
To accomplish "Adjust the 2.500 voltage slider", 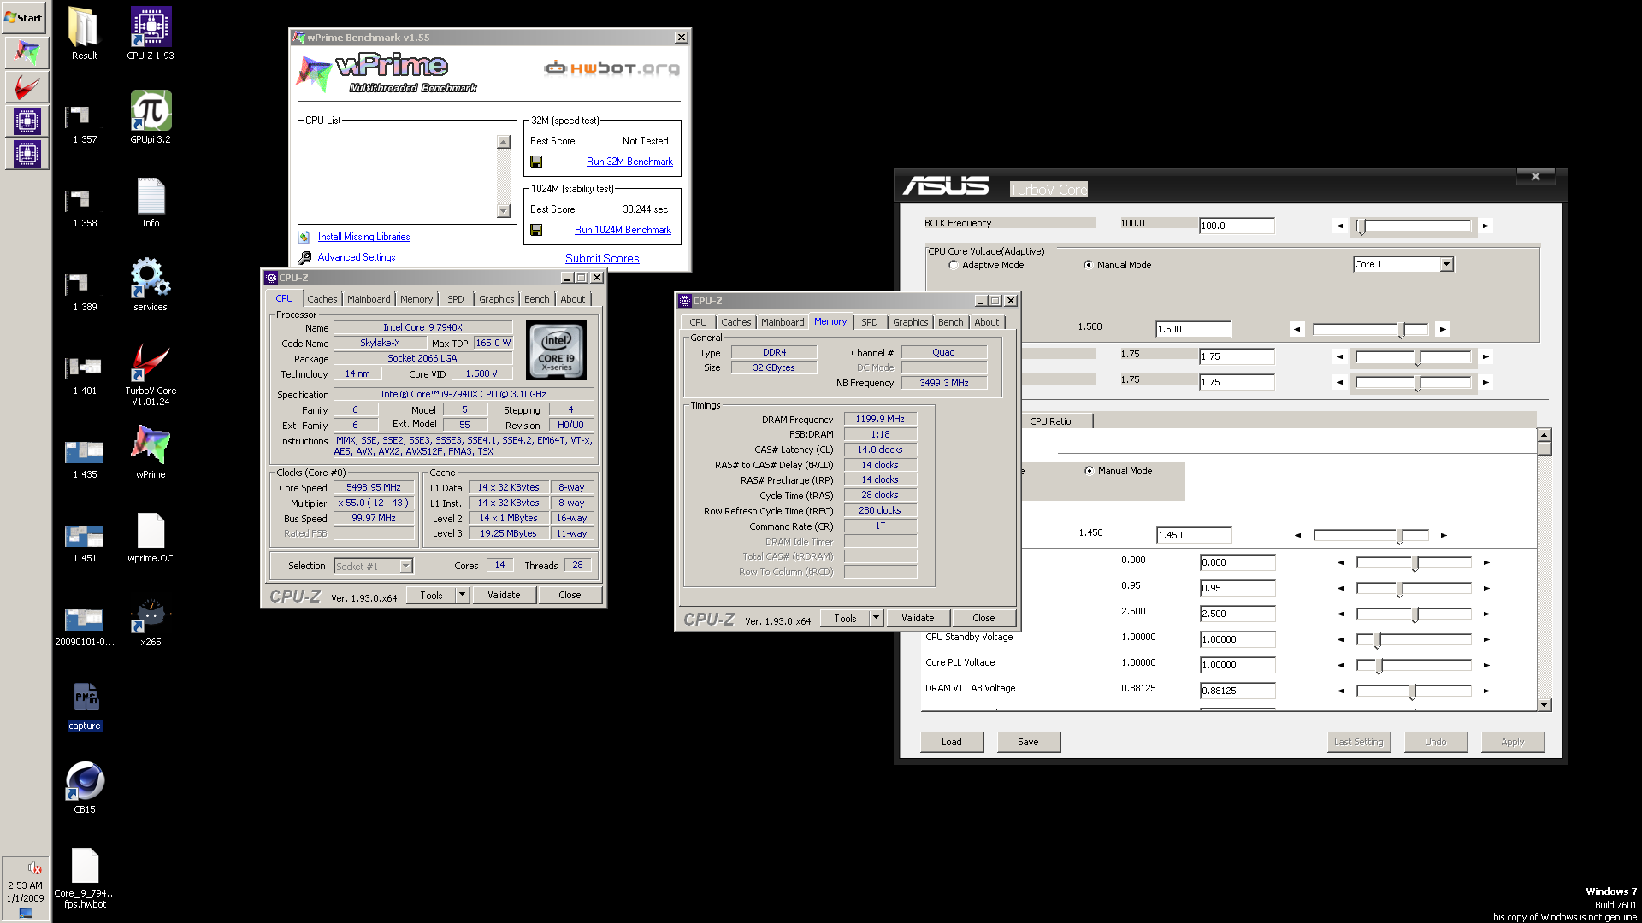I will [x=1415, y=614].
